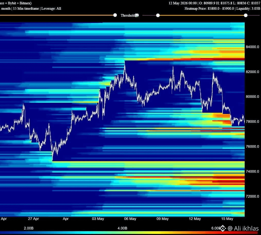
Task: Click the 09 May date label
Action: tap(163, 219)
